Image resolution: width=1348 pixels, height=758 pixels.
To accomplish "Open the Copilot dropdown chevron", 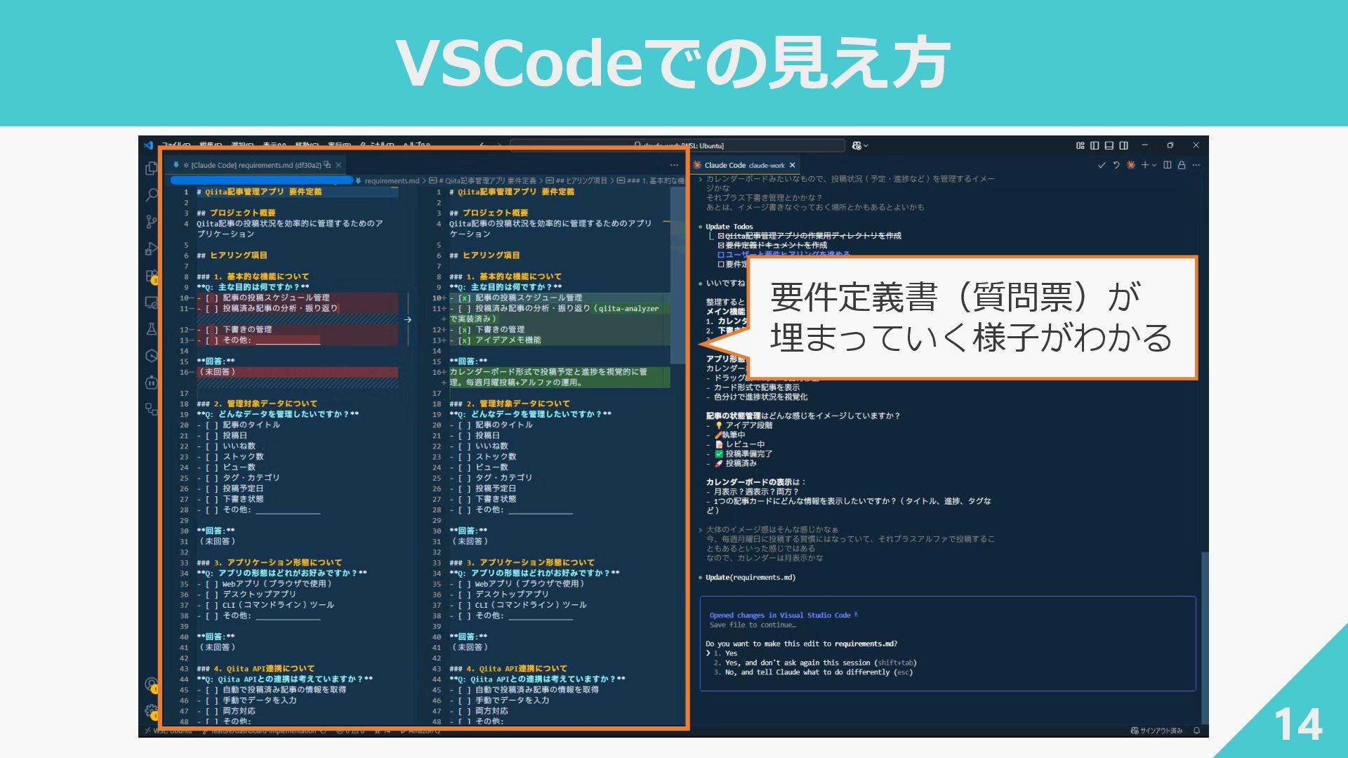I will point(866,145).
